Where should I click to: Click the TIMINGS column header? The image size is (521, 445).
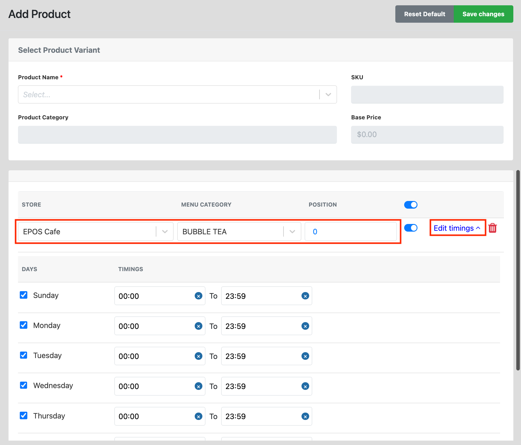tap(131, 269)
